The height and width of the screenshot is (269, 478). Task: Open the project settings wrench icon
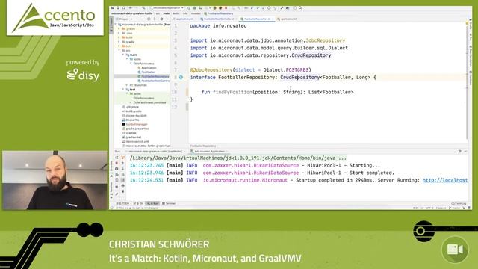282,8
